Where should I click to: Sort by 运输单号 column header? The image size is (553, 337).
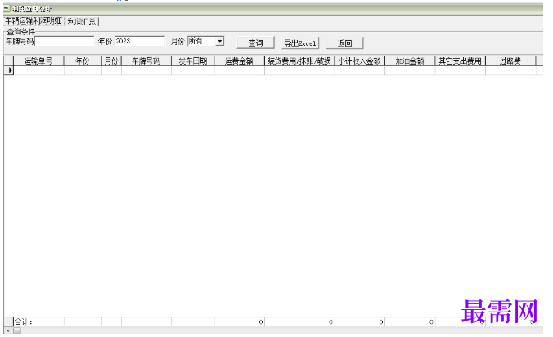38,61
